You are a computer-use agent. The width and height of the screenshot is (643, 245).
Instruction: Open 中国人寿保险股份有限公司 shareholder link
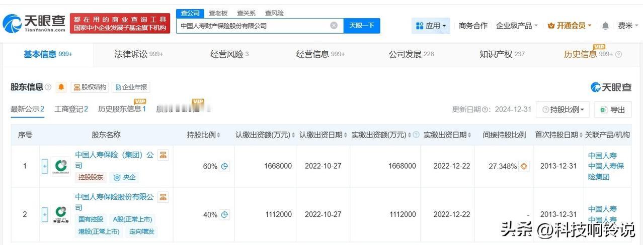[114, 202]
